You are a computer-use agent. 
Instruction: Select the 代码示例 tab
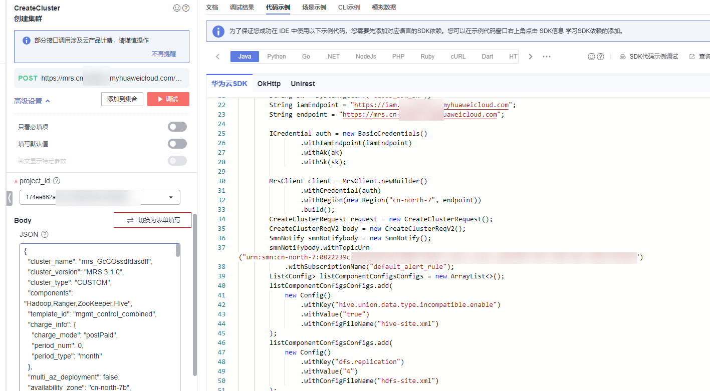(278, 8)
